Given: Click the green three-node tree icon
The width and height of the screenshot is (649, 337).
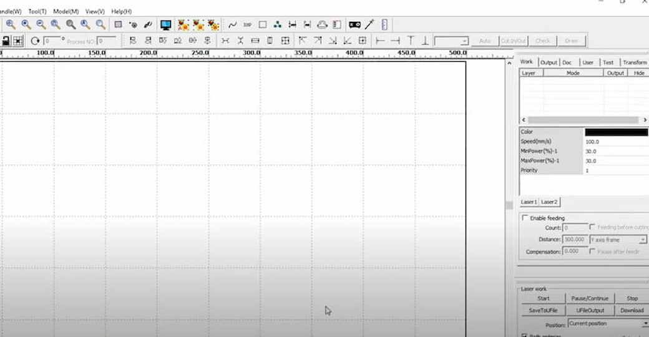Looking at the screenshot, I should coord(277,25).
